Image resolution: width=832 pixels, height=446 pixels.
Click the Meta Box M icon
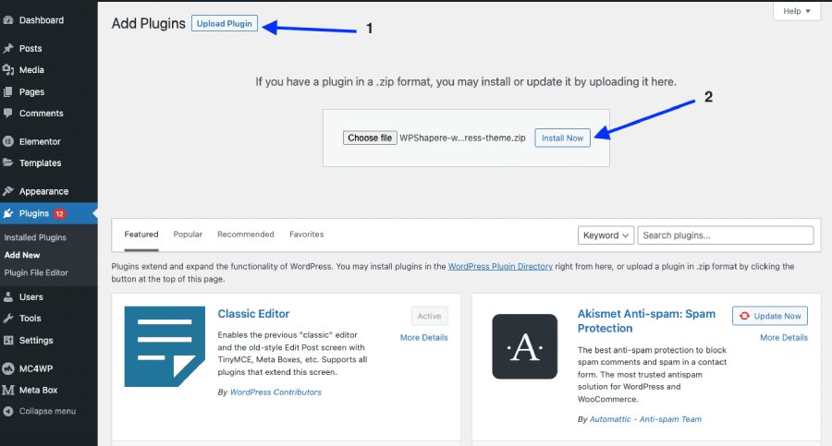(x=8, y=390)
